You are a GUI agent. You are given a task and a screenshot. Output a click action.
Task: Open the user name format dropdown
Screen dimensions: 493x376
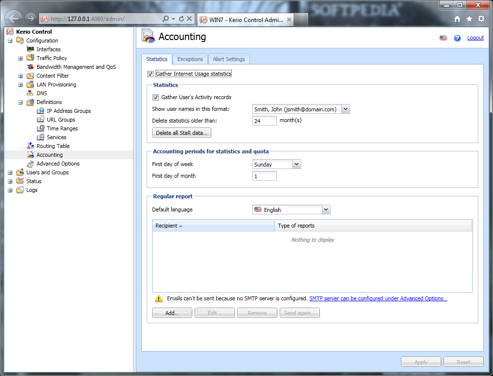[345, 109]
